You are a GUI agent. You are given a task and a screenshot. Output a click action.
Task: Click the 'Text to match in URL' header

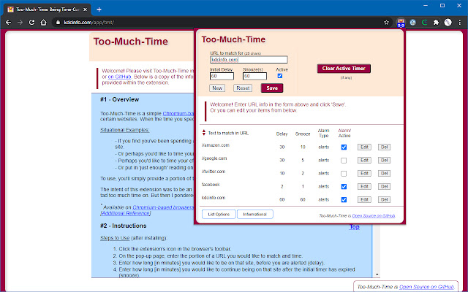pos(228,133)
